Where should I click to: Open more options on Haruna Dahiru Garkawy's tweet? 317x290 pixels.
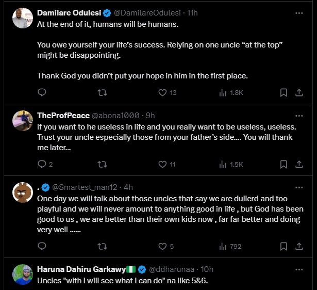pyautogui.click(x=299, y=269)
